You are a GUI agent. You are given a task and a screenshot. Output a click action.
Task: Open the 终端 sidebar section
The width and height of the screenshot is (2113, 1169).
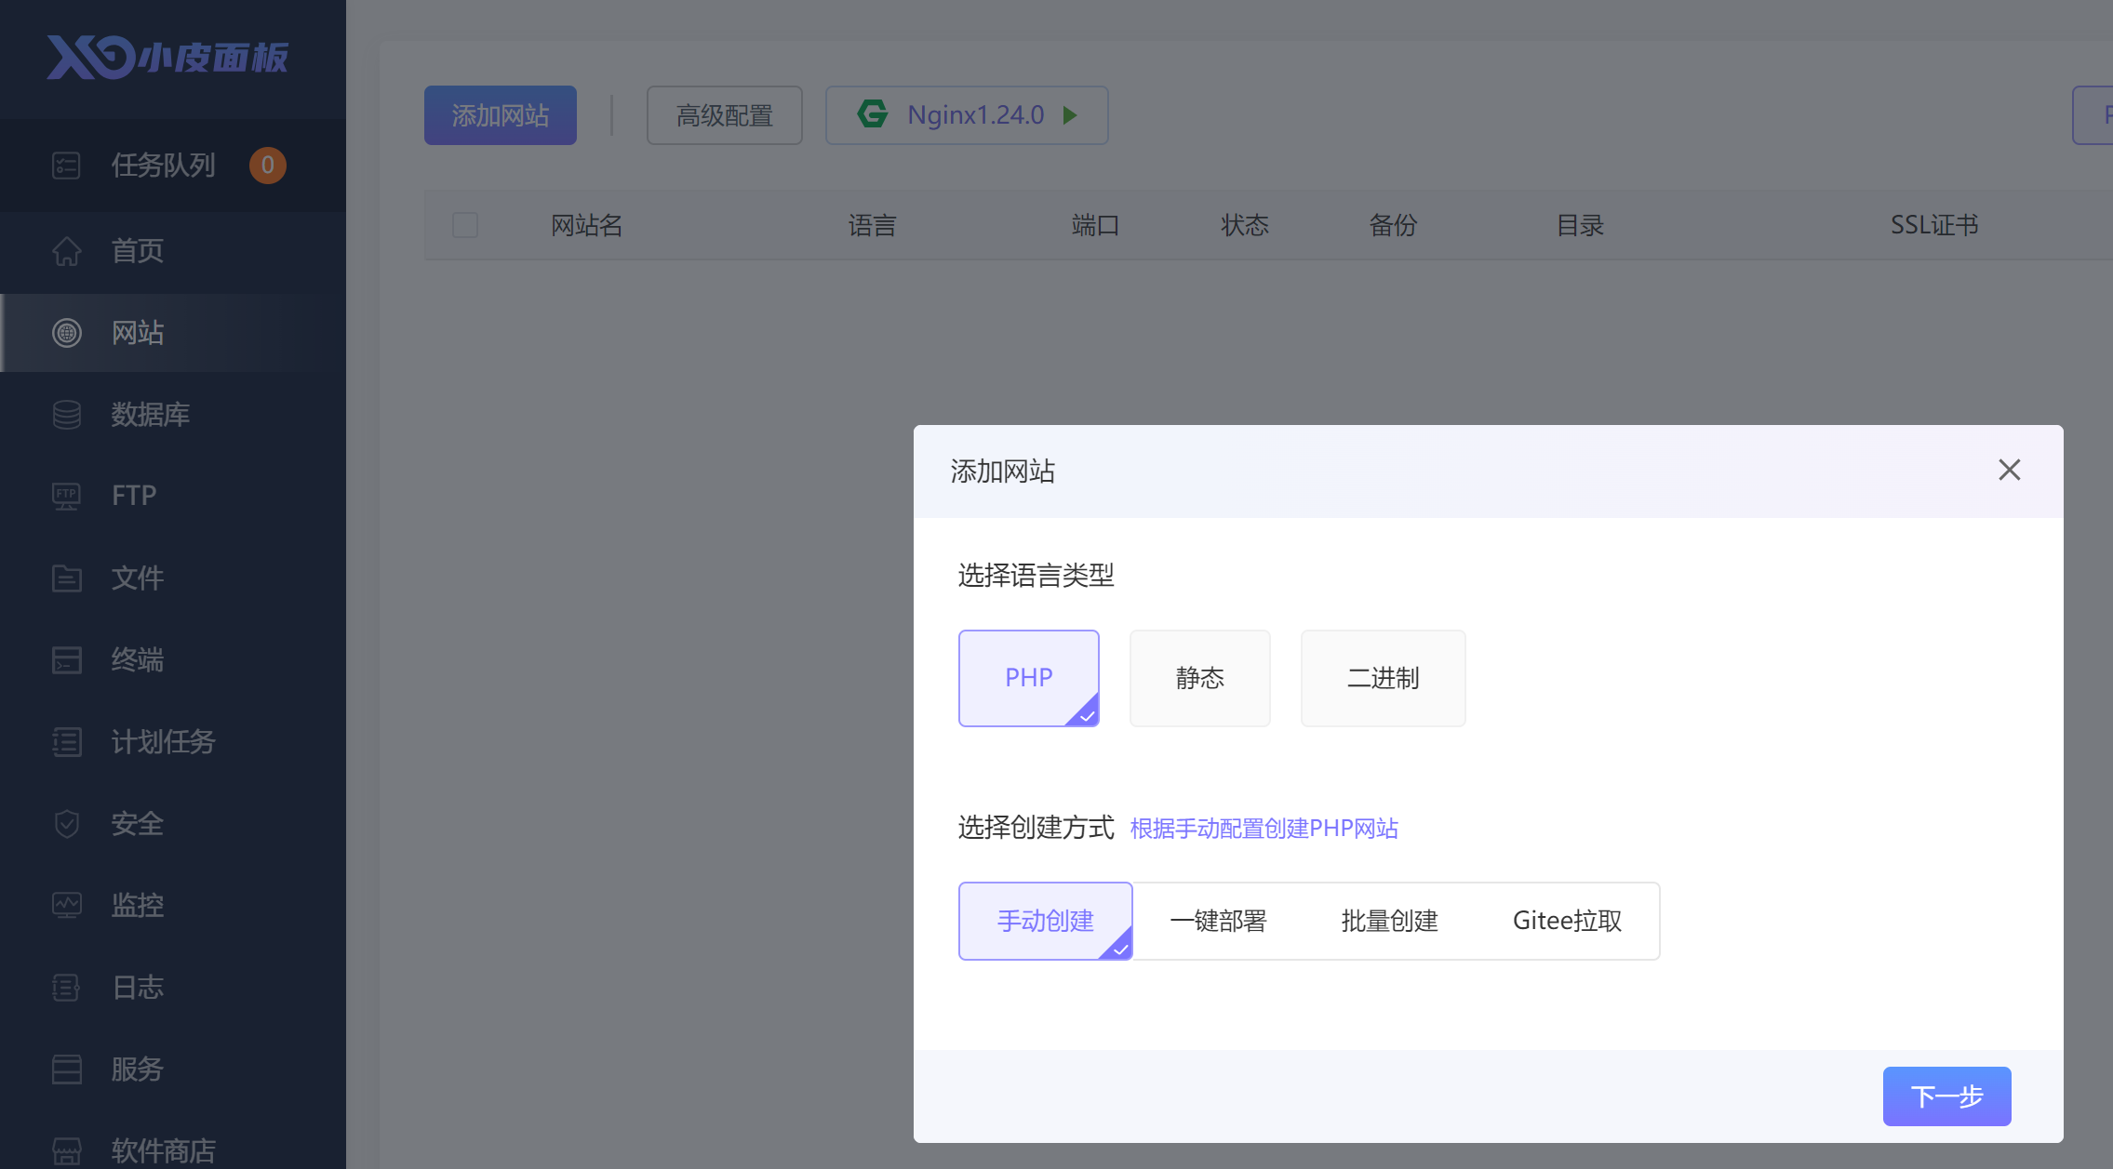[x=173, y=660]
